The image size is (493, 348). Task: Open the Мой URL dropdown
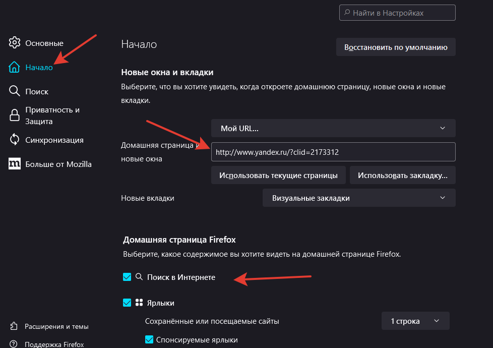[x=333, y=128]
